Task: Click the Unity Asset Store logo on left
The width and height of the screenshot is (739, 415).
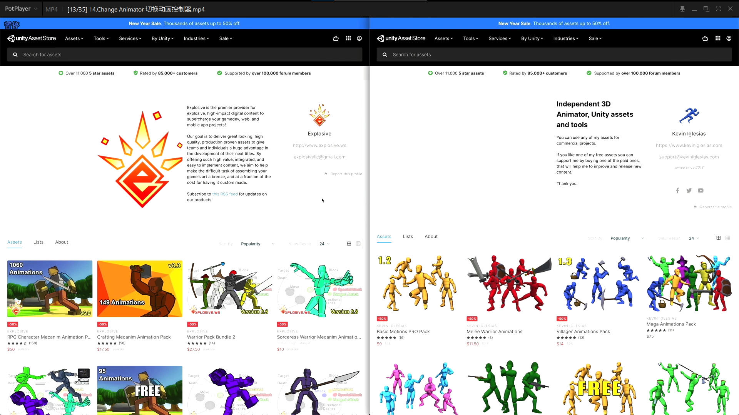Action: [x=32, y=38]
